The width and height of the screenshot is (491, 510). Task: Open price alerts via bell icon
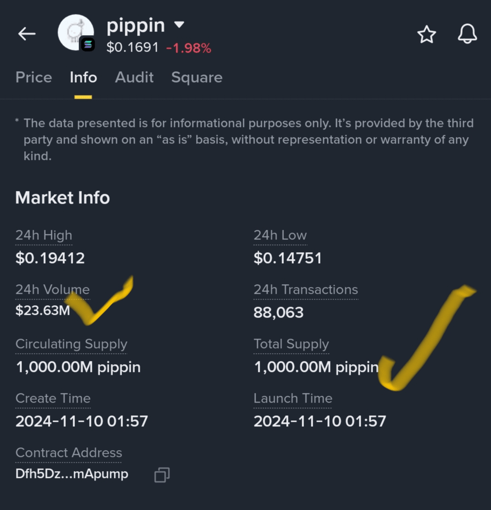[467, 34]
